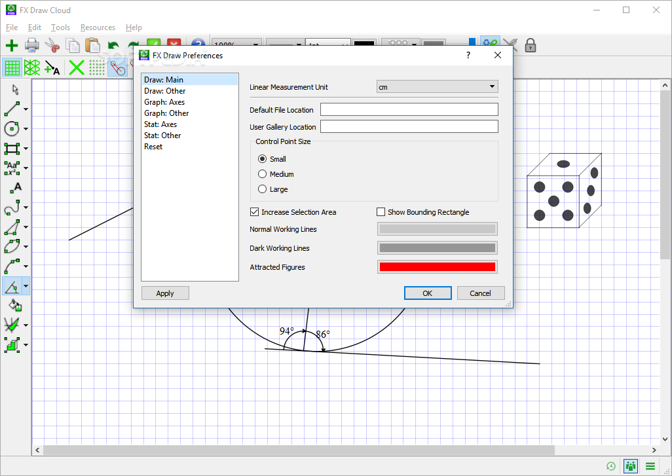Select the circular arc tool
The image size is (672, 476).
point(12,266)
